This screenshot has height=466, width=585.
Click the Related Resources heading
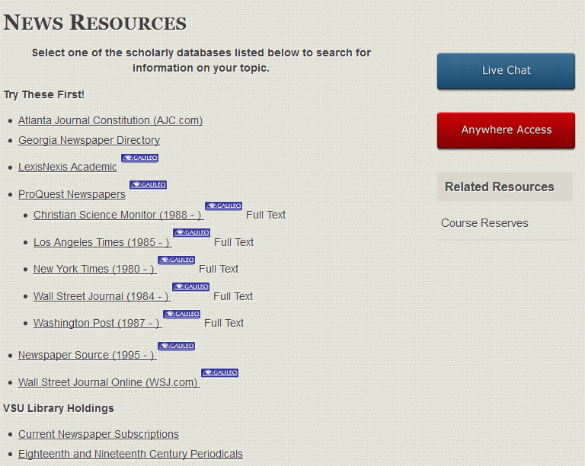coord(500,187)
